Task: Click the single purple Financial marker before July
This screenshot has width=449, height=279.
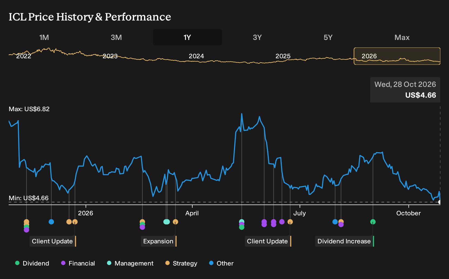Action: (282, 222)
